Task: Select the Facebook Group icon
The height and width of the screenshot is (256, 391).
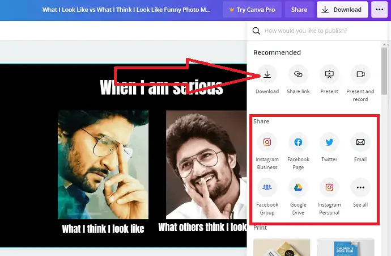Action: [x=267, y=187]
